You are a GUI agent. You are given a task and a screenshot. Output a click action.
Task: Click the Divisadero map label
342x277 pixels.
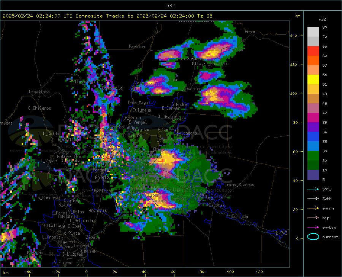[x=185, y=133]
